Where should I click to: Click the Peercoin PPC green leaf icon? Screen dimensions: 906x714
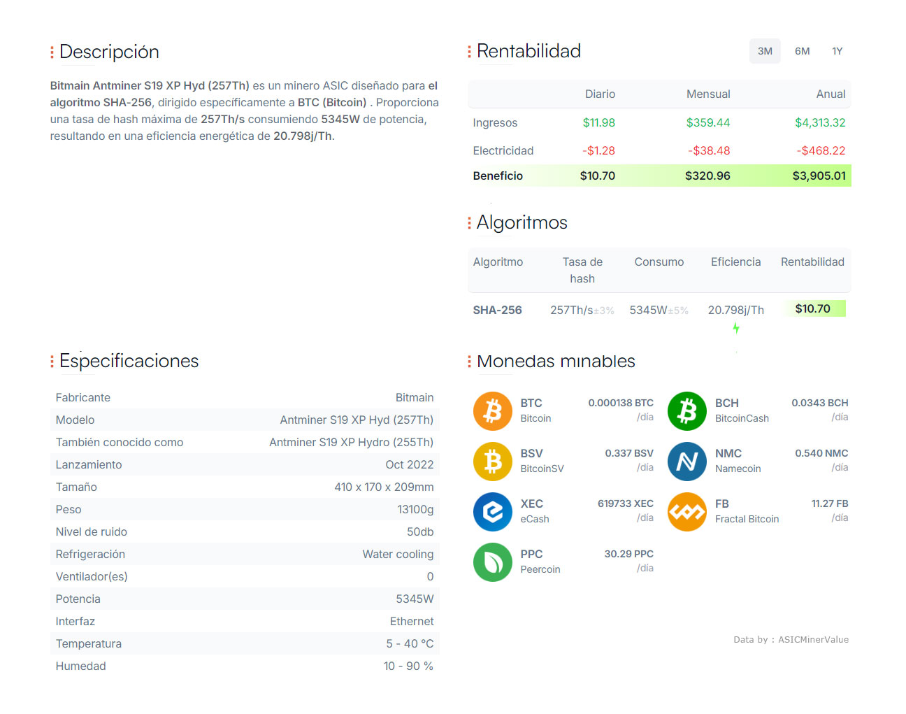coord(493,562)
